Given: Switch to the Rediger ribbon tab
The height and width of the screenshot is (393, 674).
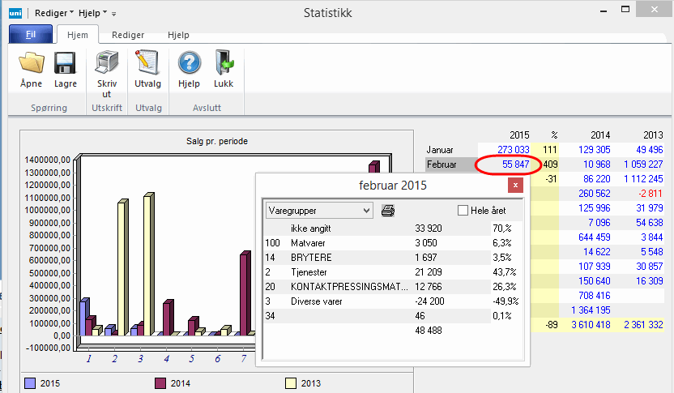Looking at the screenshot, I should point(128,35).
